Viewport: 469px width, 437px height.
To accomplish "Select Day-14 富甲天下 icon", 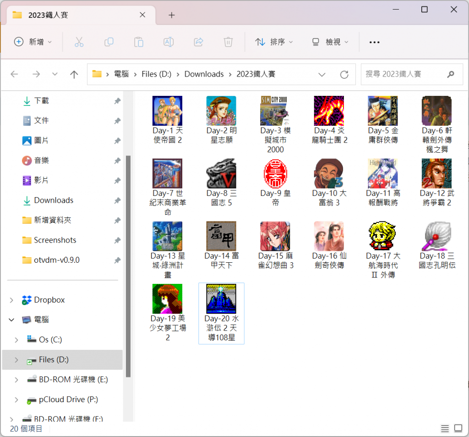I will coord(221,236).
